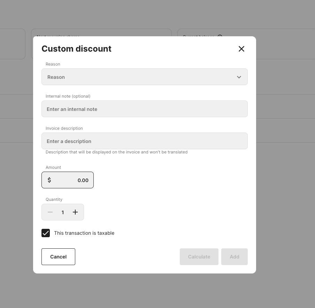Click the Custom discount heading
Image resolution: width=315 pixels, height=308 pixels.
(76, 48)
